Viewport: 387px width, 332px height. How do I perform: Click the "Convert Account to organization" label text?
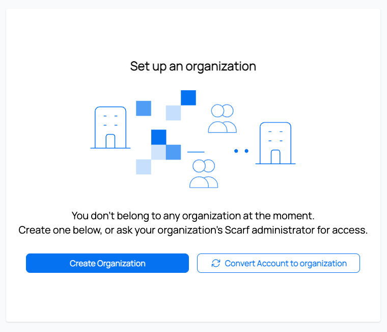point(286,263)
